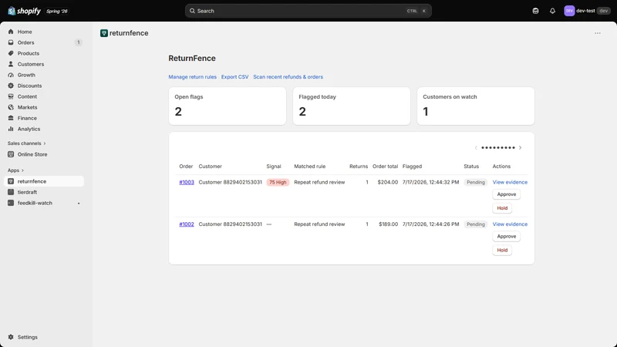Open the dev-test store account menu

tap(587, 11)
